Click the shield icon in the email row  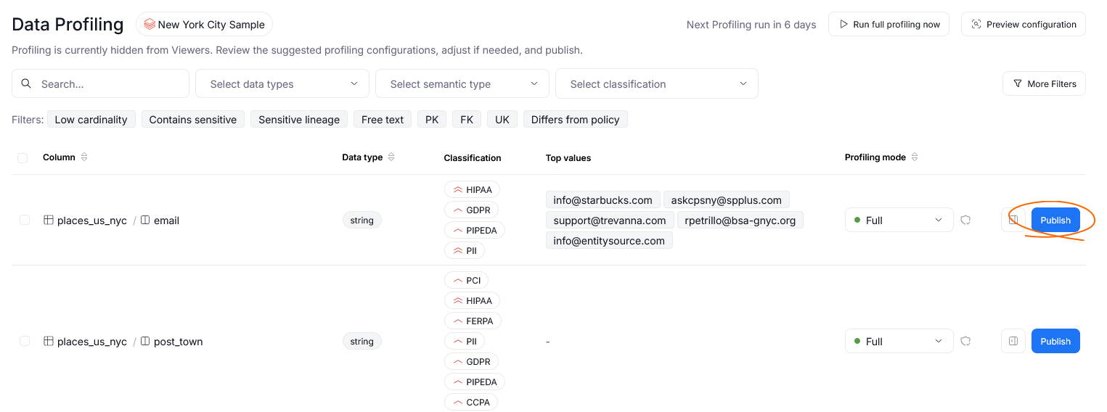click(x=966, y=220)
